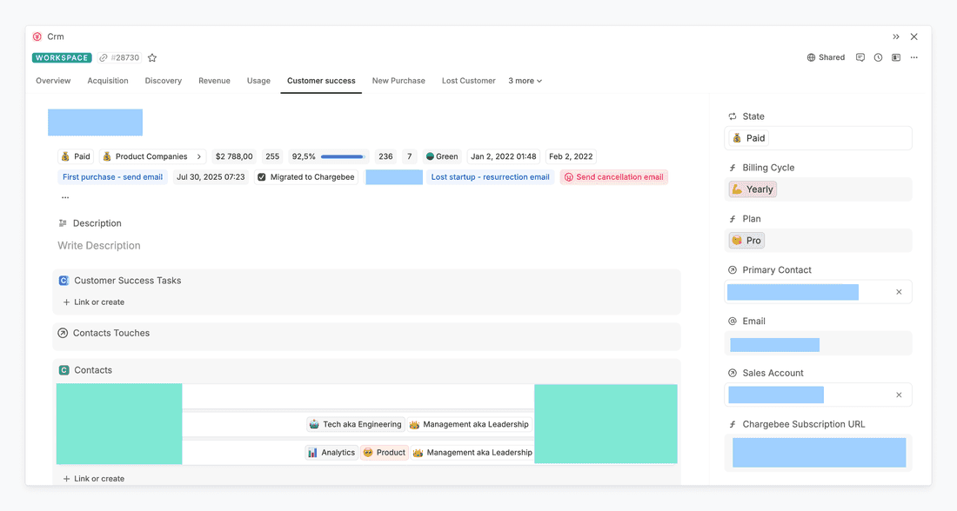957x511 pixels.
Task: Click the Write Description text field
Action: (99, 246)
